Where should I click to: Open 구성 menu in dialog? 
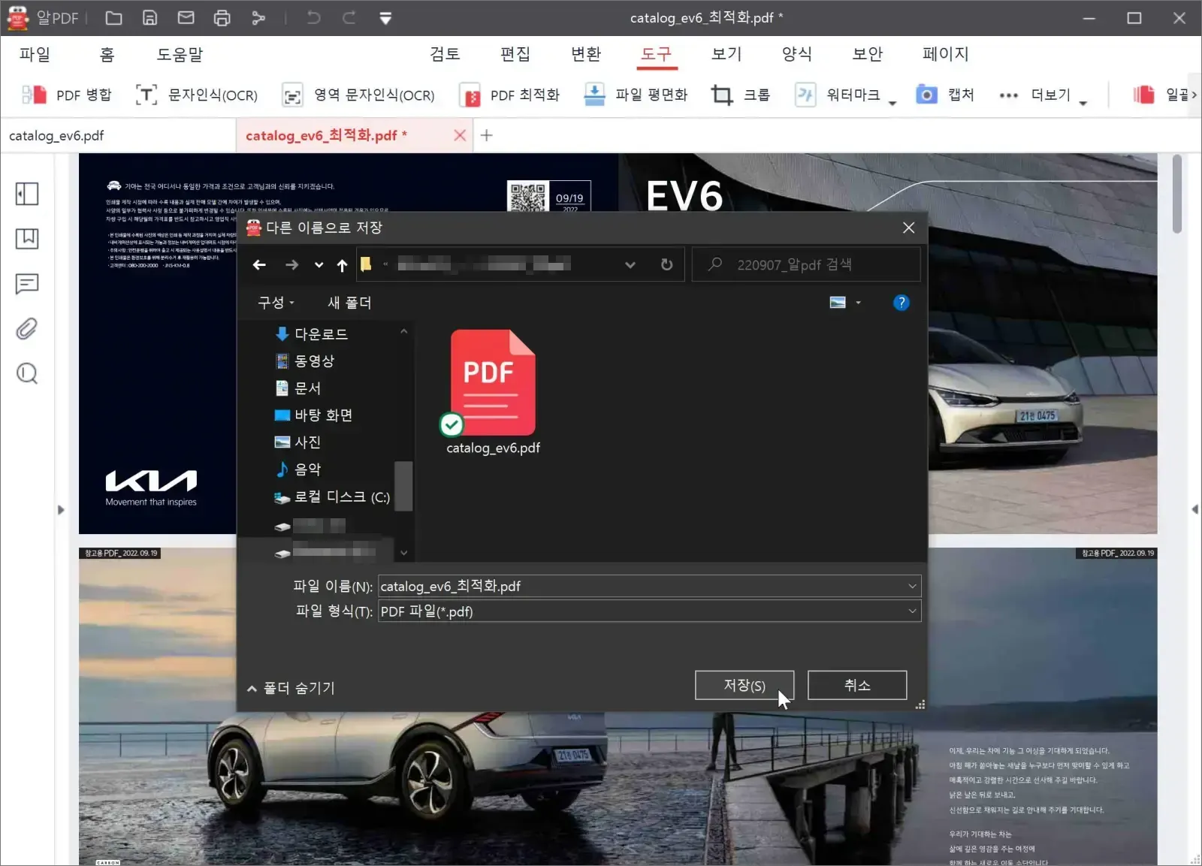tap(276, 303)
